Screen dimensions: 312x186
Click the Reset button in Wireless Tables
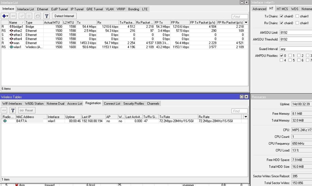click(x=27, y=110)
